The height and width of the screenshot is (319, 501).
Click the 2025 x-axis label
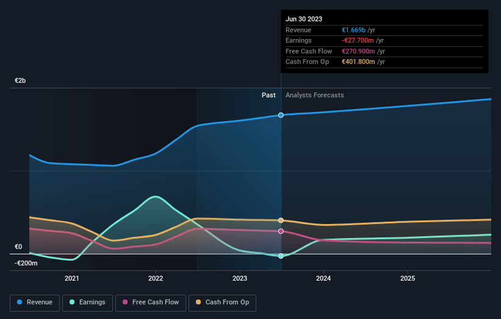[408, 278]
